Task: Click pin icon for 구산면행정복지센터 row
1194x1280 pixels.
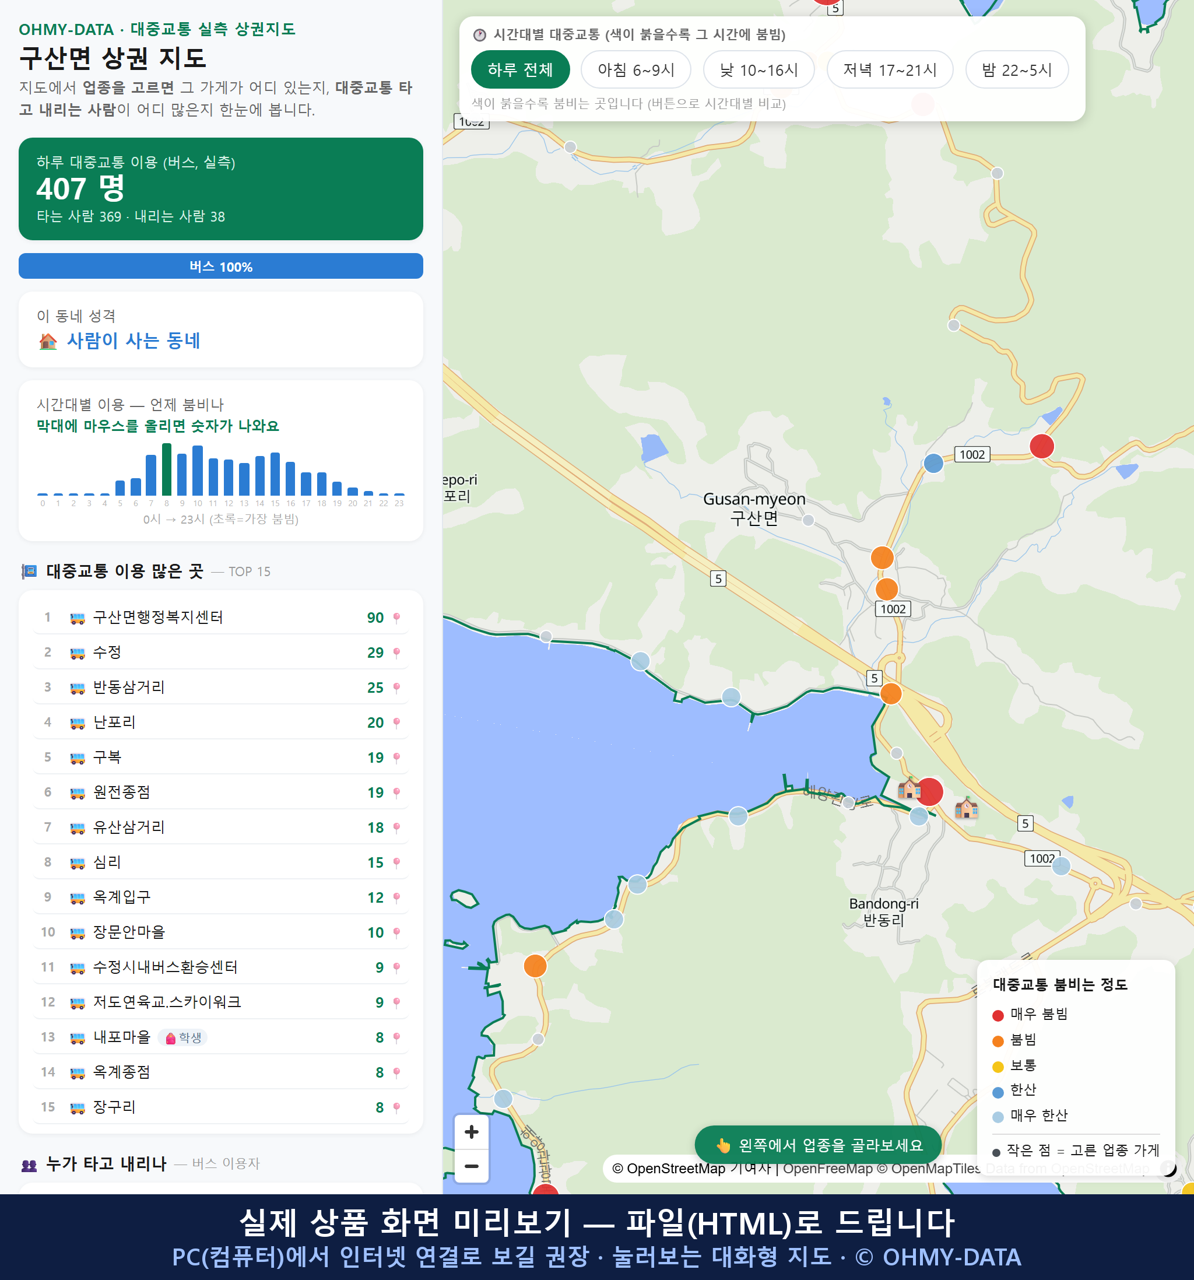Action: (x=396, y=618)
